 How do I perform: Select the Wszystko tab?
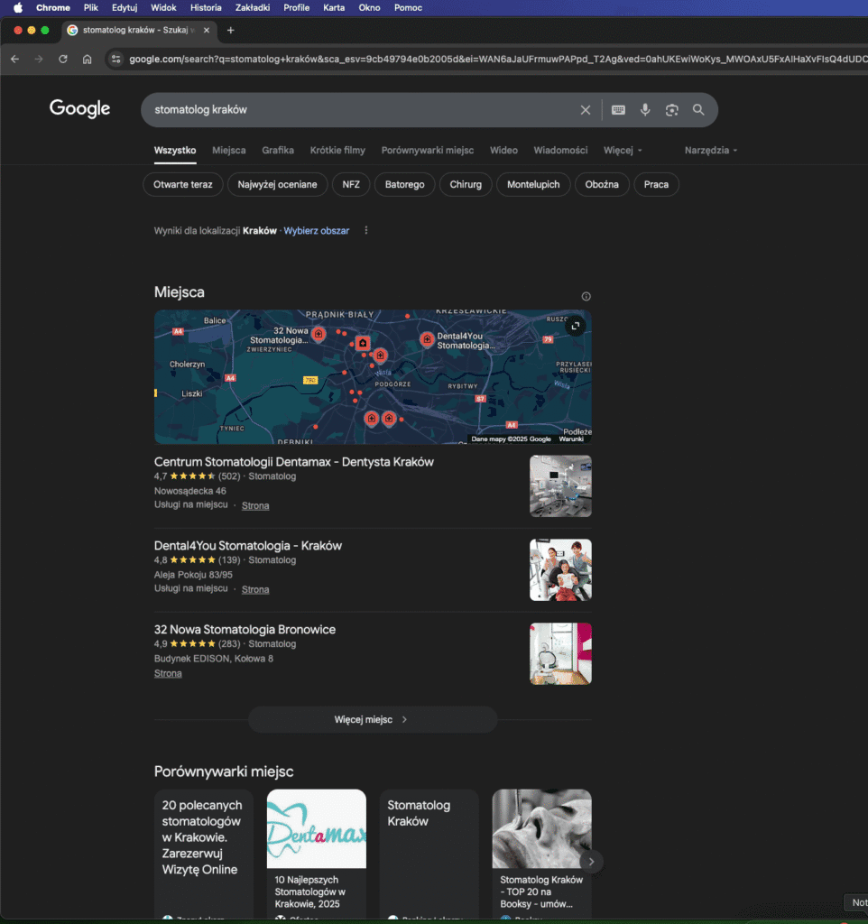tap(175, 151)
